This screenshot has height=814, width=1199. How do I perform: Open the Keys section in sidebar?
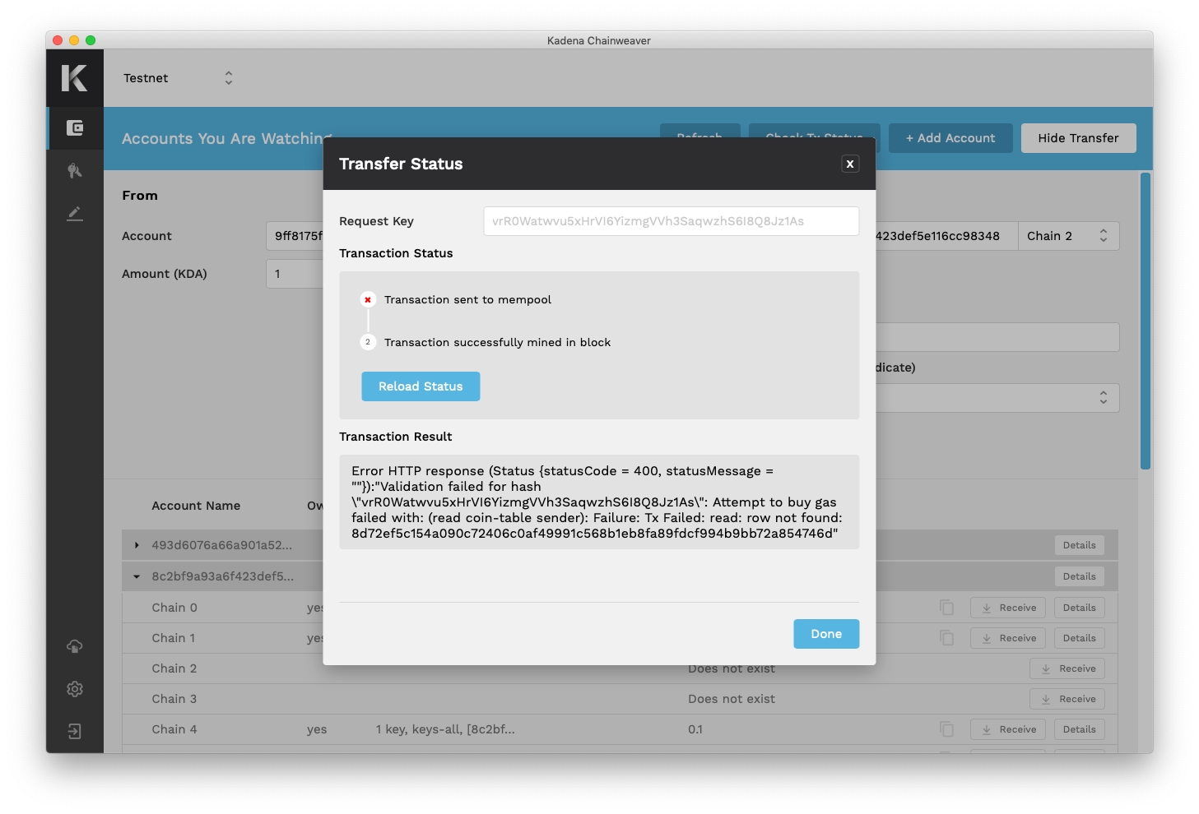click(75, 171)
